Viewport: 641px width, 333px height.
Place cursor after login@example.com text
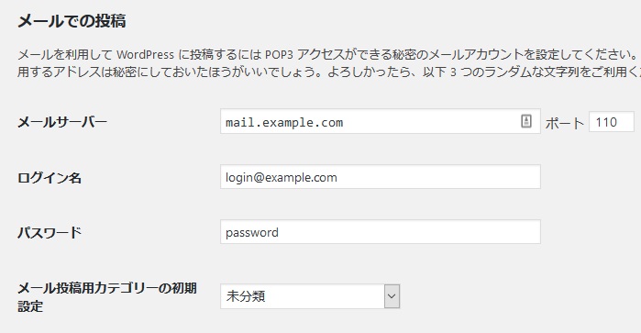(338, 178)
